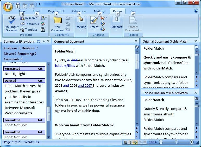
Task: Switch to the View tab
Action: pos(133,11)
